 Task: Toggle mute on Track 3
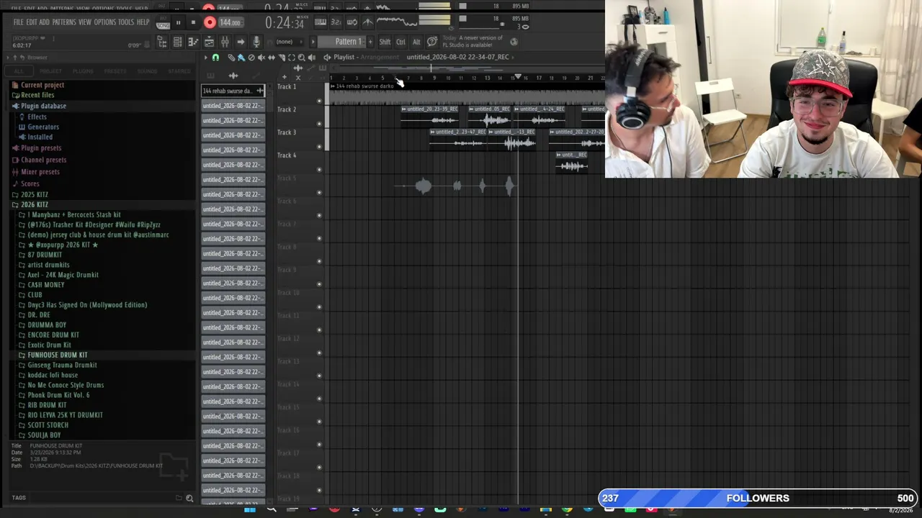[319, 147]
